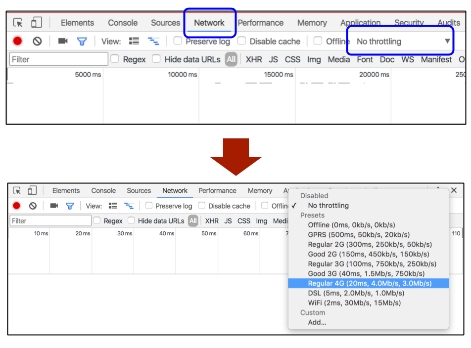The height and width of the screenshot is (348, 471).
Task: Enable Preserve log checkbox in upper panel
Action: (x=178, y=41)
